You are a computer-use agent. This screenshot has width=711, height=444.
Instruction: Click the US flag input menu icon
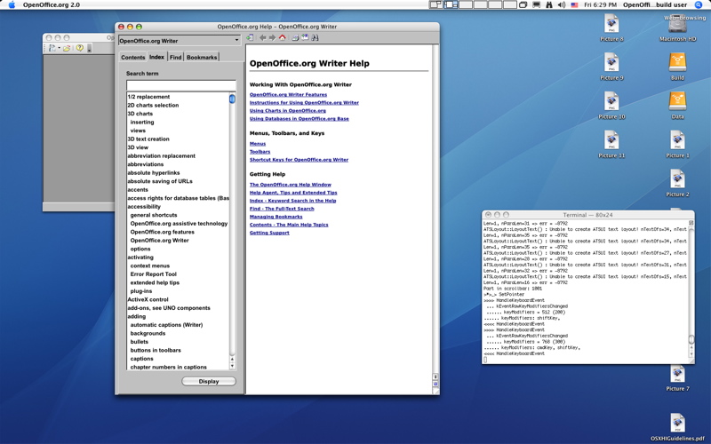574,5
